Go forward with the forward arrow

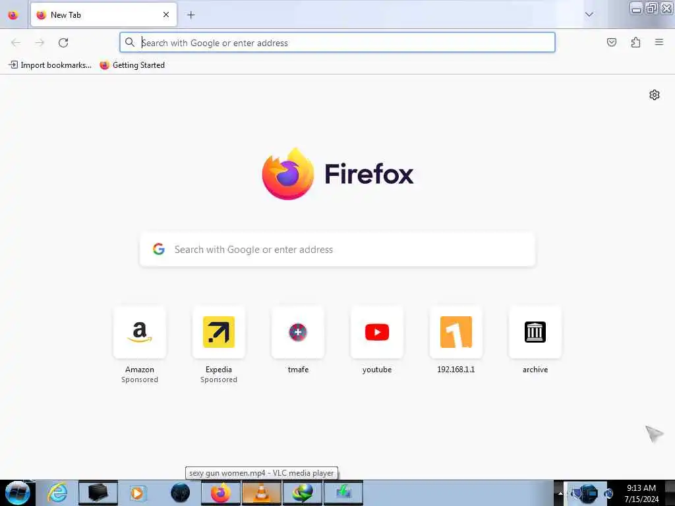pyautogui.click(x=40, y=42)
